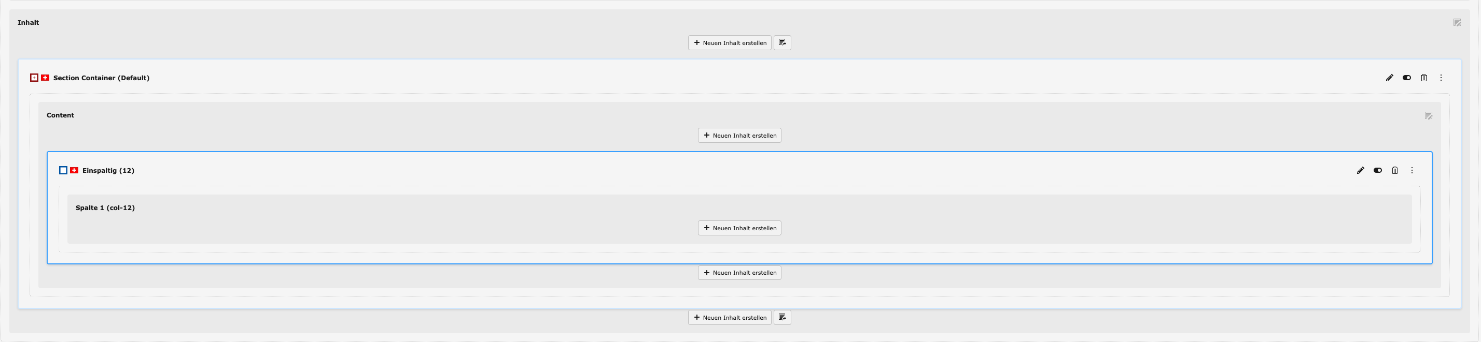This screenshot has width=1481, height=342.
Task: Click the paste icon beside top Neuen Inhalt erstellen
Action: (782, 43)
